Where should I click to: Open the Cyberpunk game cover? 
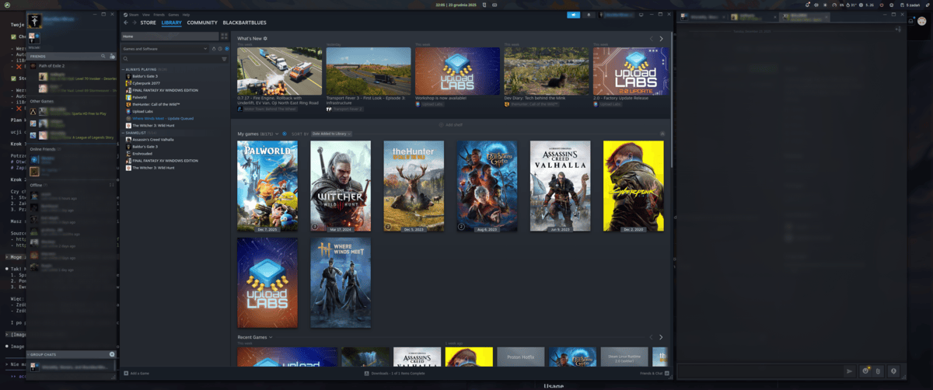pyautogui.click(x=633, y=186)
